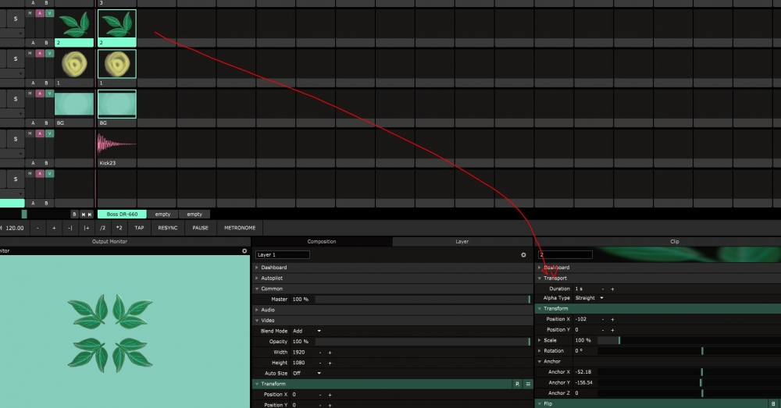781x408 pixels.
Task: Open the Layer Transform header menu icon
Action: [528, 384]
